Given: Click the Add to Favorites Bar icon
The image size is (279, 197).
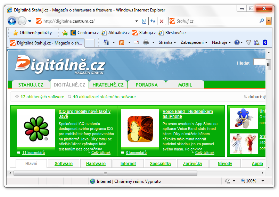Looking at the screenshot, I should (65, 33).
